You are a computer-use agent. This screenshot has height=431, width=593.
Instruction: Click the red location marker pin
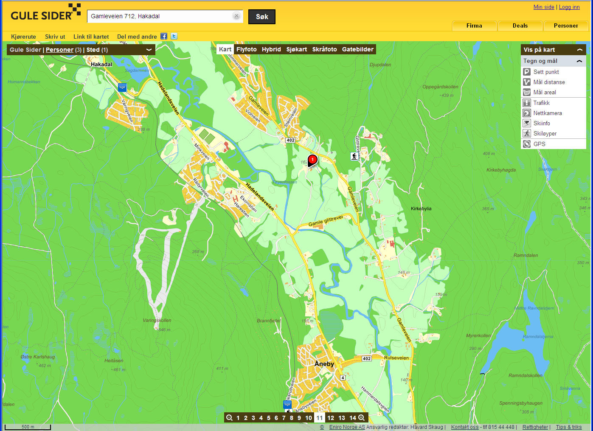click(x=312, y=160)
